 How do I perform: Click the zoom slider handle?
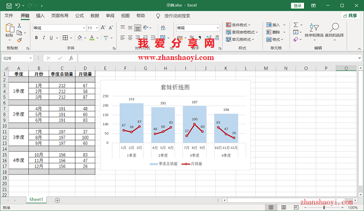pos(324,207)
